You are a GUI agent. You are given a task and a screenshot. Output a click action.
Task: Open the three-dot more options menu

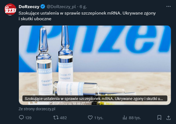pos(168,6)
